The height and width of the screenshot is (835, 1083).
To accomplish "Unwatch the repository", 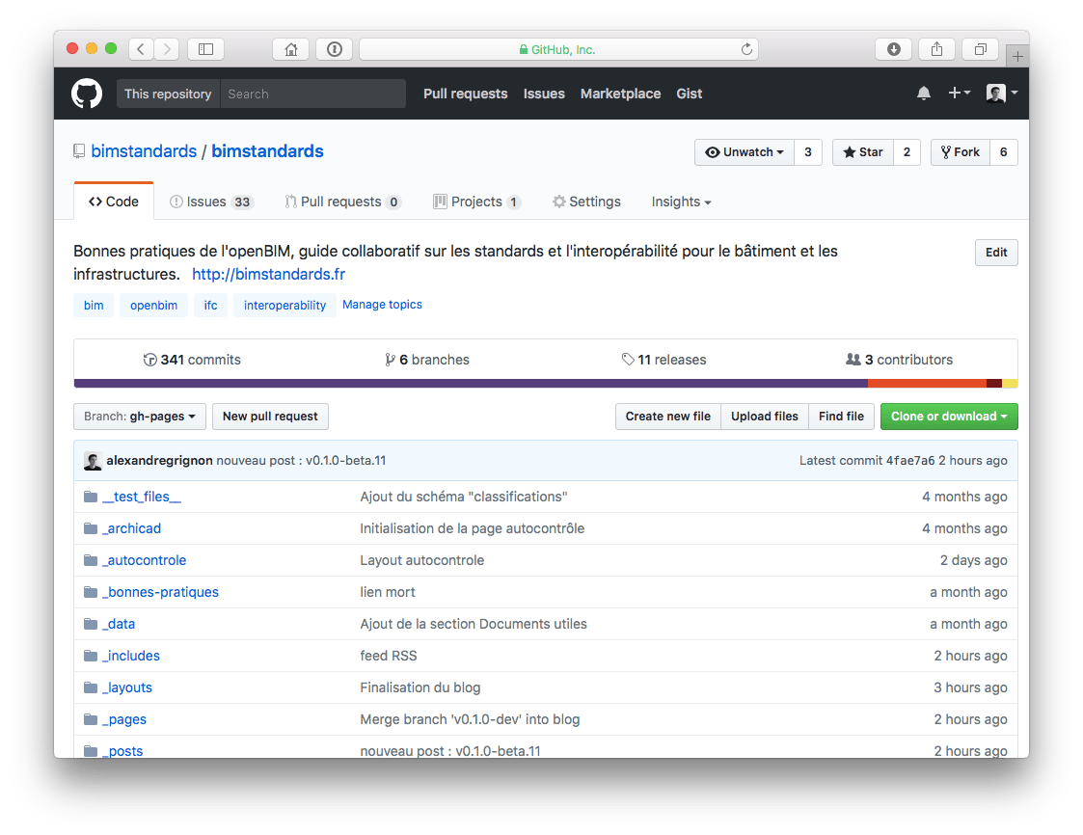I will point(745,152).
